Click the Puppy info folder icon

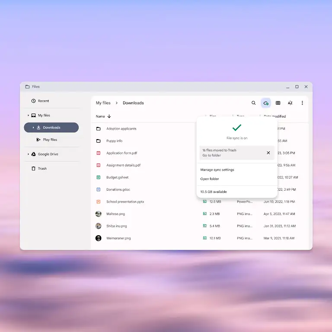coord(99,141)
